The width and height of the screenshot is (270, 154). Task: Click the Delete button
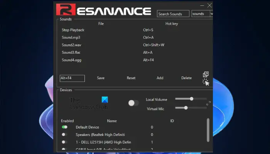tap(186, 78)
